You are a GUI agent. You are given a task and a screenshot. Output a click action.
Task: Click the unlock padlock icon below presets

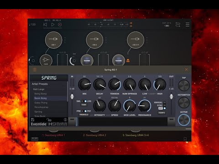point(49,120)
